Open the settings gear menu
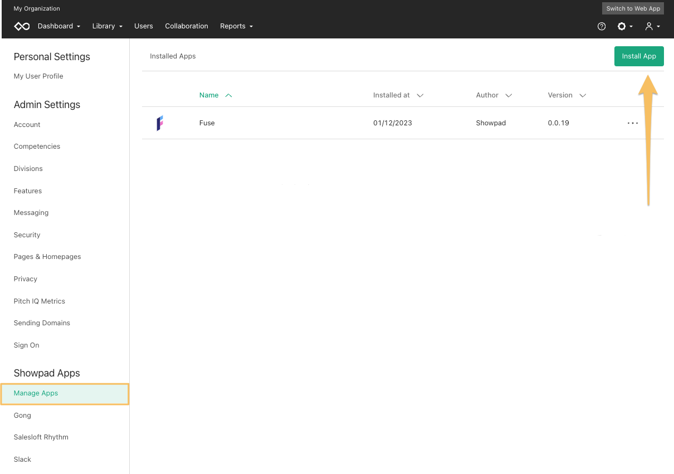This screenshot has width=674, height=474. pos(625,26)
